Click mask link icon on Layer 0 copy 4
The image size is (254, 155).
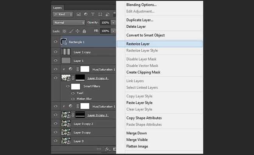pos(73,78)
